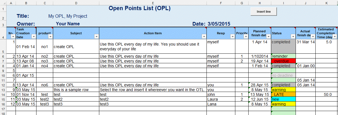Open the Estimated Completion Time filter
The image size is (338, 115).
pos(335,37)
